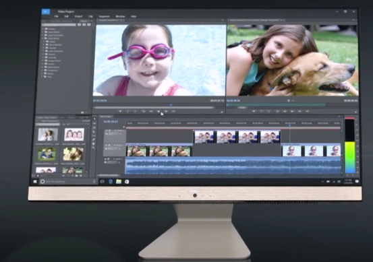Open the File menu
This screenshot has height=262, width=373.
pyautogui.click(x=57, y=16)
